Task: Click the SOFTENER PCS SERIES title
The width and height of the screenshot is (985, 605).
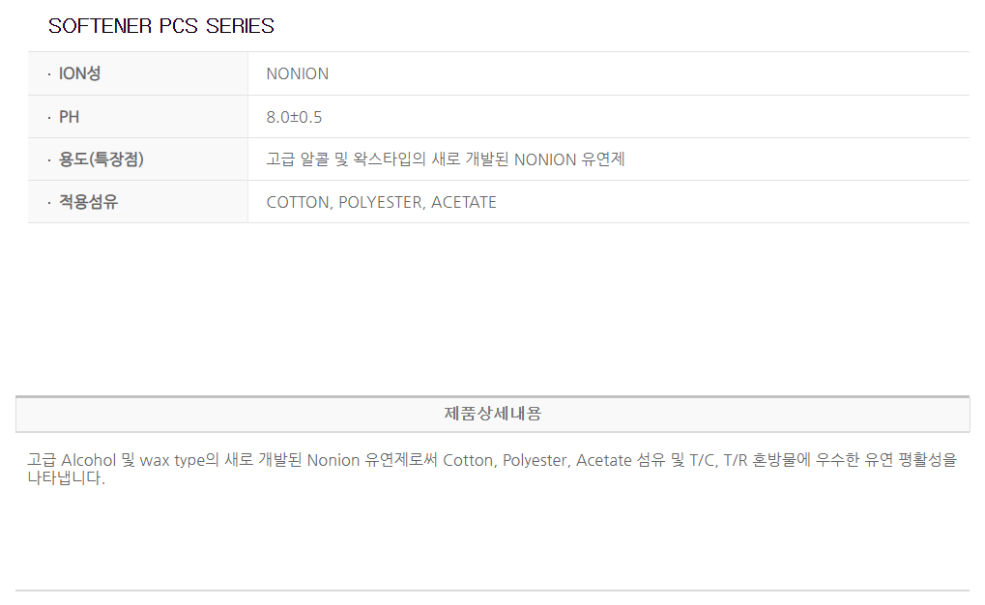Action: tap(161, 26)
